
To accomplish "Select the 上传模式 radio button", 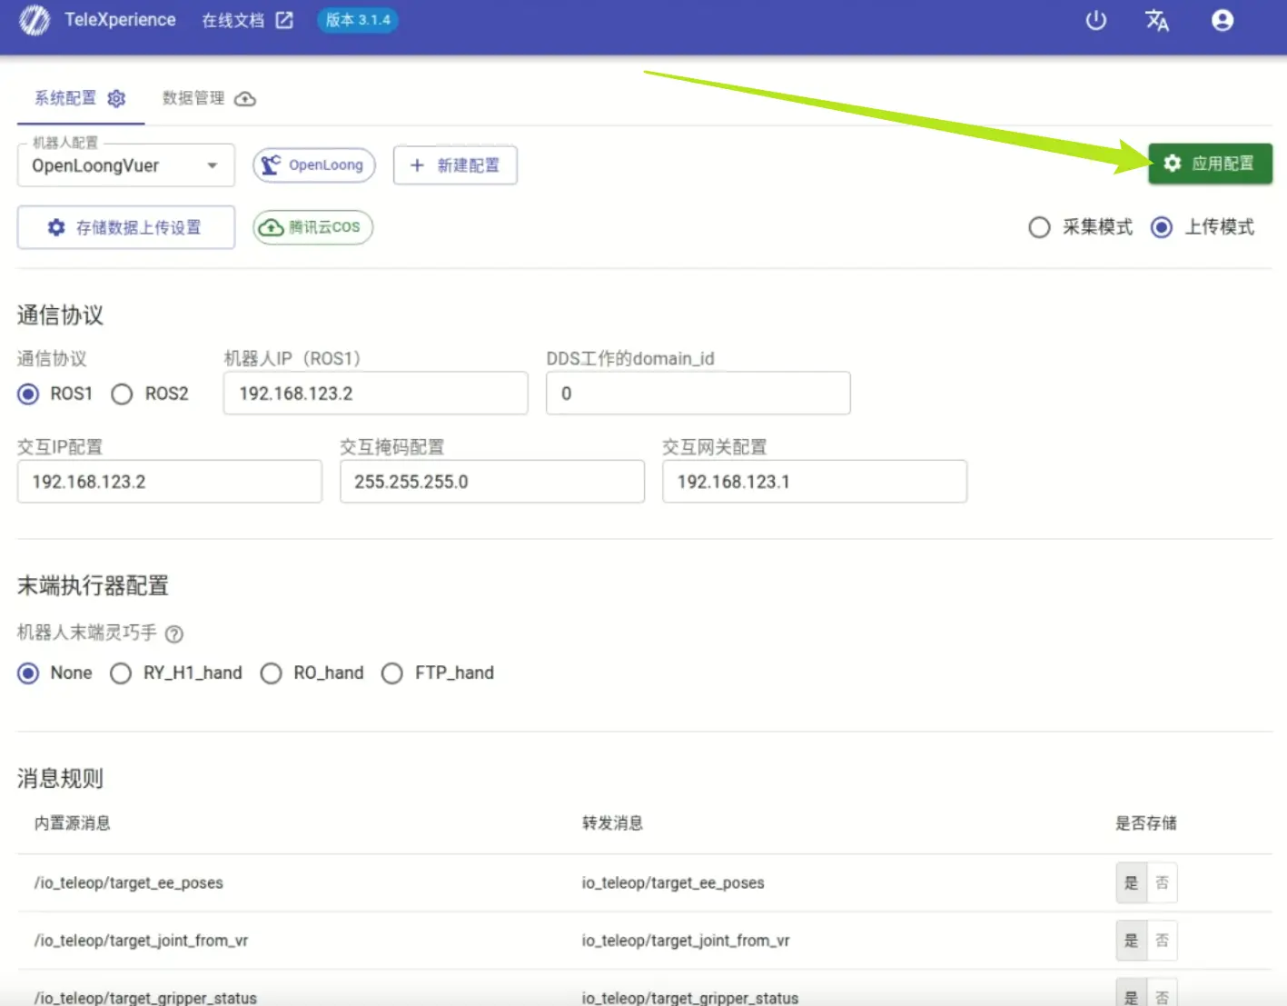I will click(1162, 227).
